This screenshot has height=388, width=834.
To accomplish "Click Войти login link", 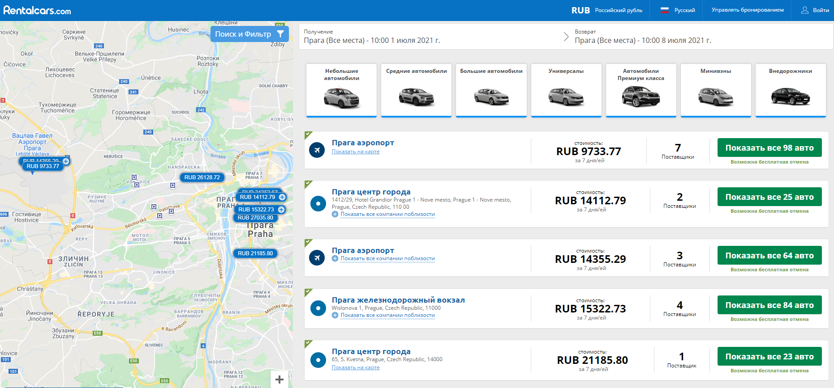I will 821,10.
